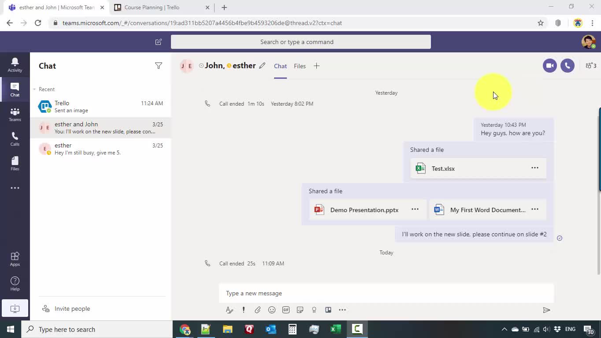Collapse the Recent chats section
This screenshot has height=338, width=601.
(x=34, y=89)
